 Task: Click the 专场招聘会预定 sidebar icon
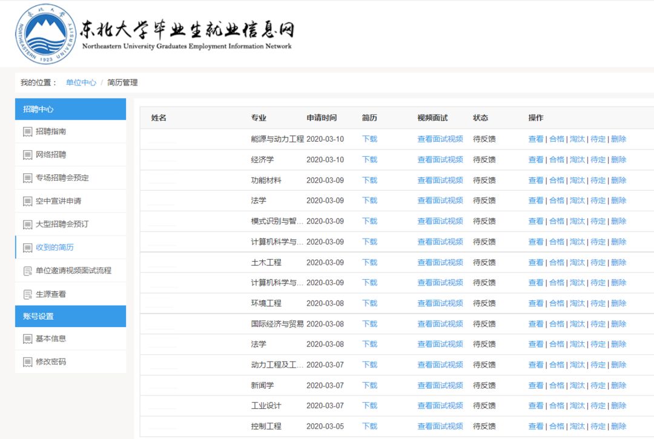pyautogui.click(x=27, y=177)
